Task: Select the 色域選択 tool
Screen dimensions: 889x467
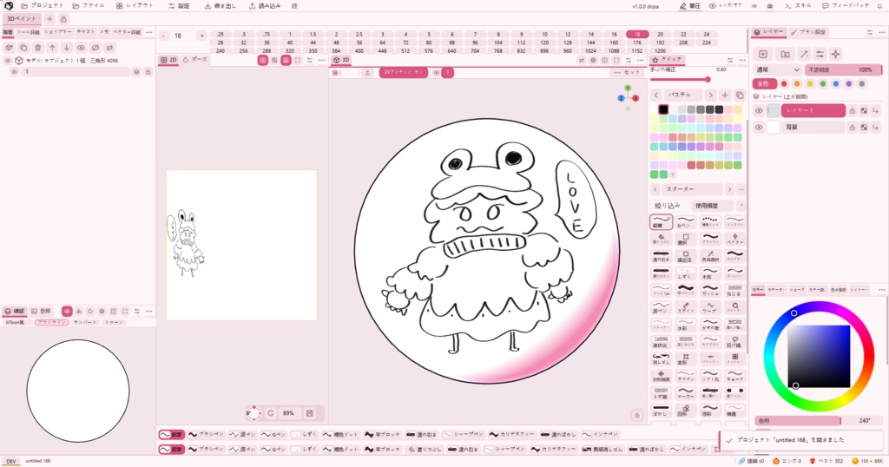Action: click(710, 256)
